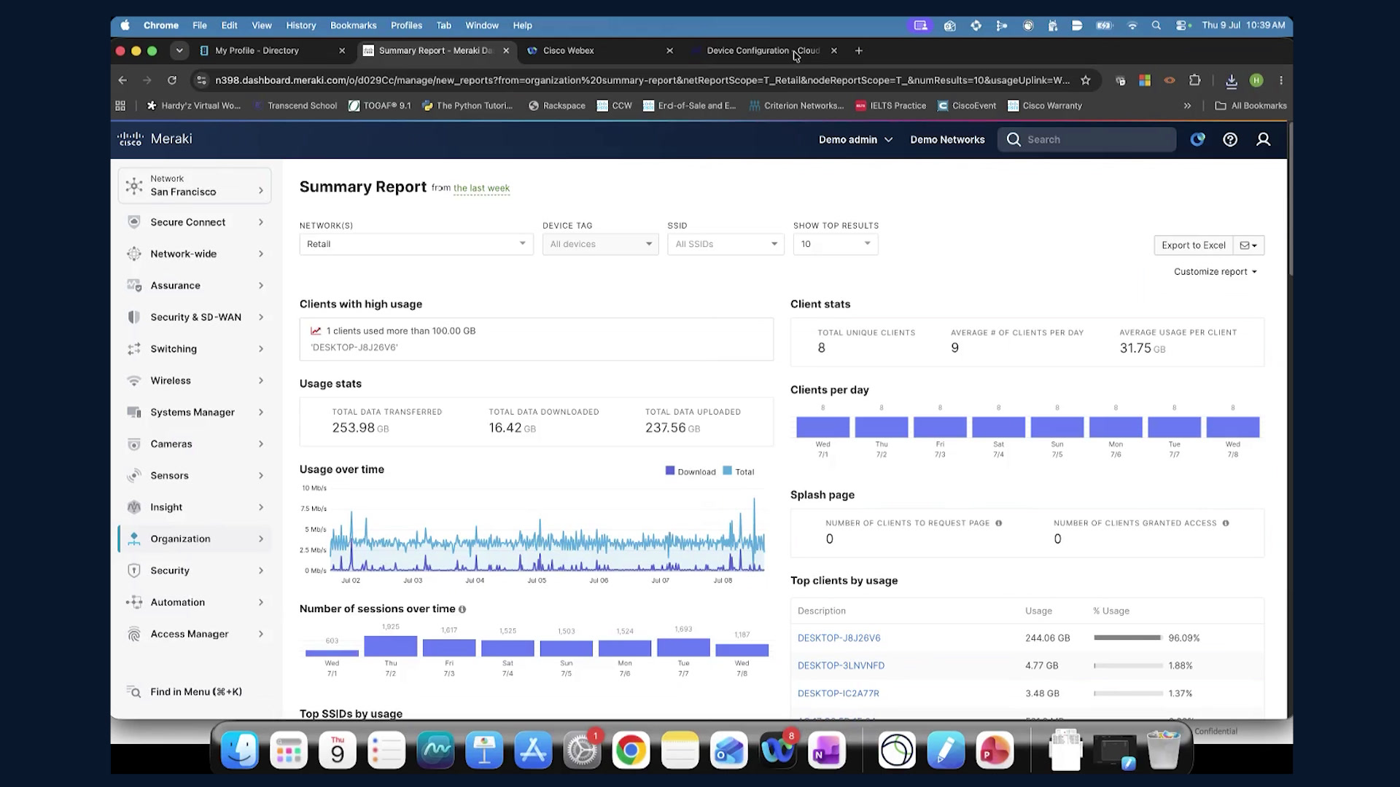Switch to the My Profile - Directory tab
Viewport: 1400px width, 787px height.
273,50
